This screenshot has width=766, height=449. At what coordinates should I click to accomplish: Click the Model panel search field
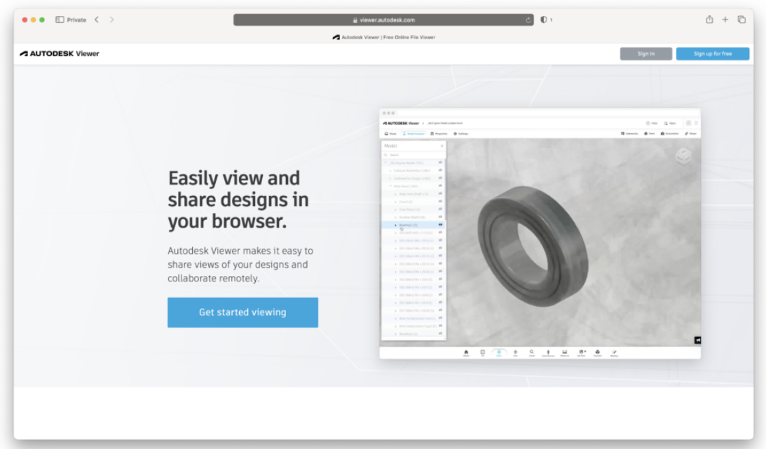(x=413, y=155)
